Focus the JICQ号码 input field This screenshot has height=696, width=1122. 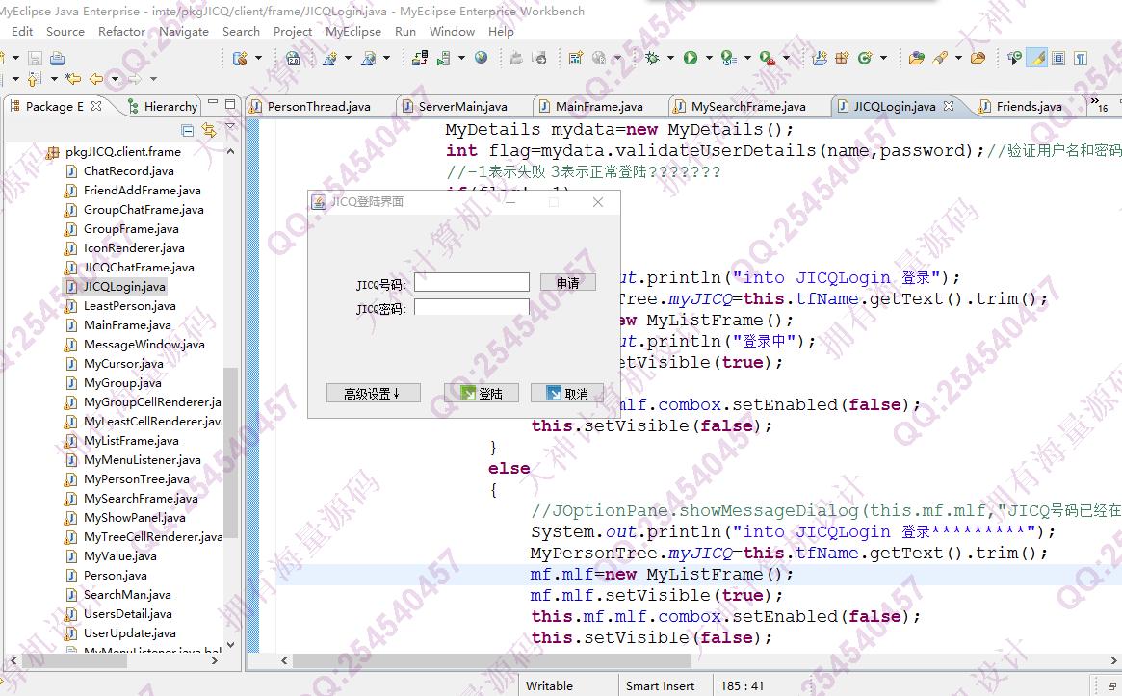[472, 283]
